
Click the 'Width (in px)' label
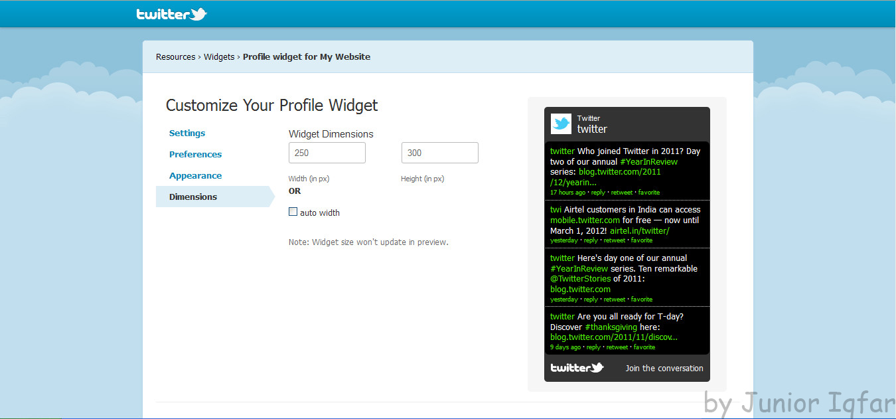click(x=309, y=179)
